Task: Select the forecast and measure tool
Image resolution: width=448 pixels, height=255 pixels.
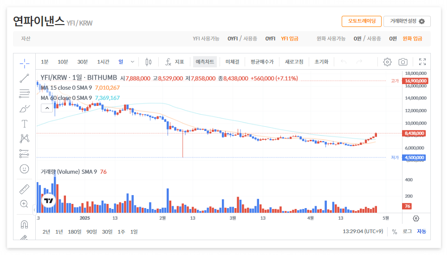Action: [x=25, y=154]
